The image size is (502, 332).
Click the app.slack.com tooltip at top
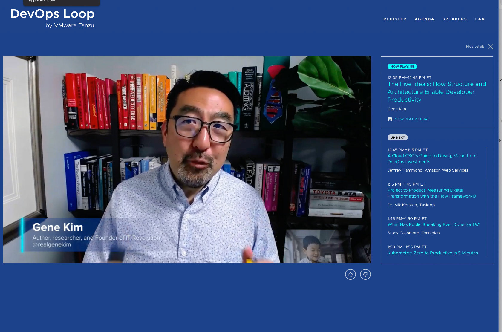pos(62,2)
